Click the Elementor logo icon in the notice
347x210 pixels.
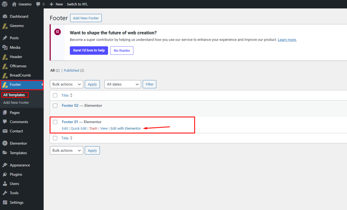coord(58,32)
